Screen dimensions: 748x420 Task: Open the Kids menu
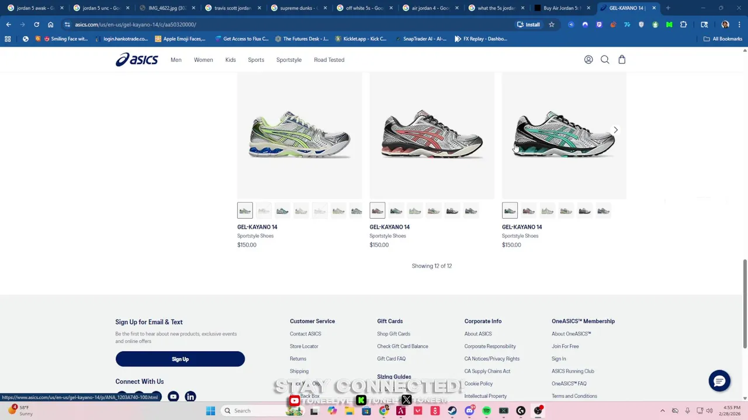click(x=230, y=60)
